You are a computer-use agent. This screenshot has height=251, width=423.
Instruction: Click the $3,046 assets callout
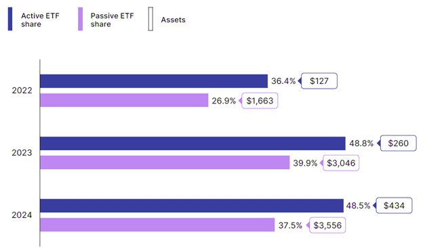click(341, 162)
